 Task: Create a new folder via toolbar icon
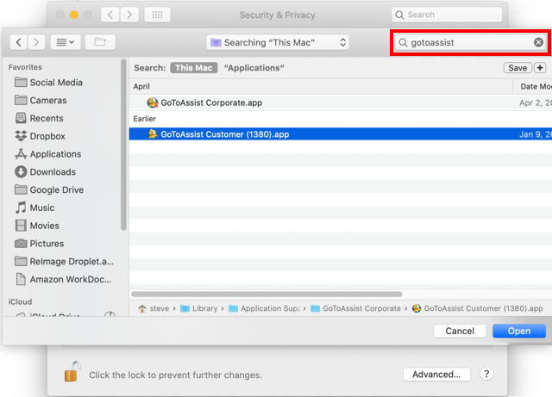pyautogui.click(x=100, y=42)
